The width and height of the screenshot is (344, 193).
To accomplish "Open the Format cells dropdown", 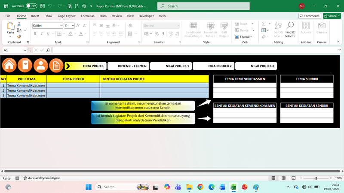I will (245, 37).
